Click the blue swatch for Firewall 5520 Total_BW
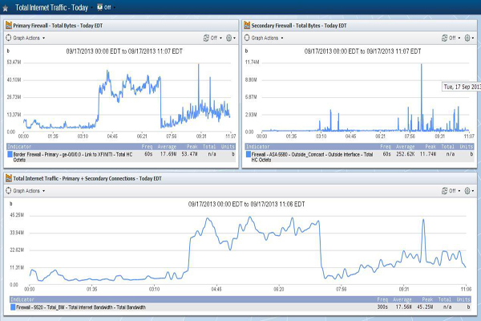The height and width of the screenshot is (321, 481). (13, 307)
